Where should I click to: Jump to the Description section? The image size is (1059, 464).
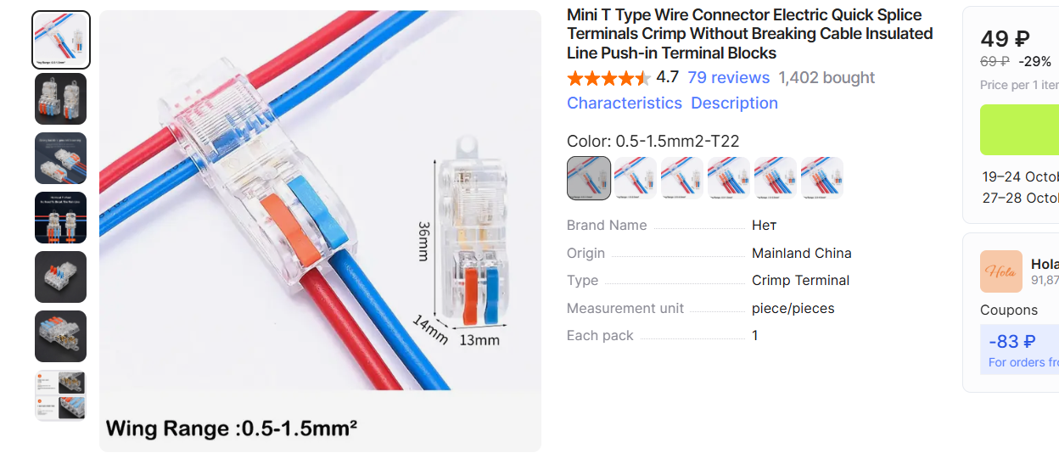[734, 103]
